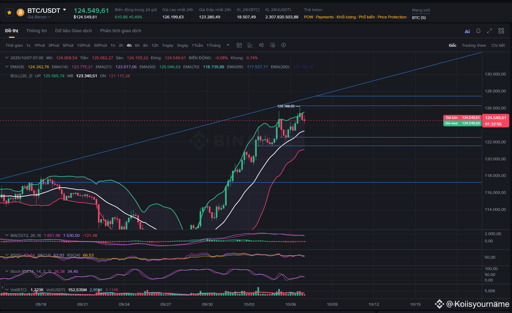
Task: Click the 126.199,63 high price marker
Action: point(286,106)
